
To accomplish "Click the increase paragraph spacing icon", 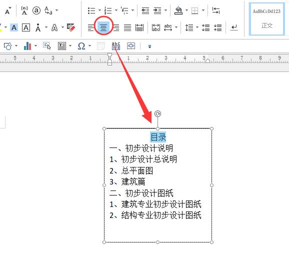I will (x=205, y=27).
